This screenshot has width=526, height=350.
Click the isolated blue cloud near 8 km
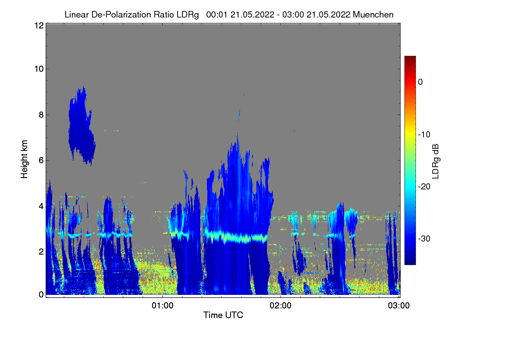point(81,127)
